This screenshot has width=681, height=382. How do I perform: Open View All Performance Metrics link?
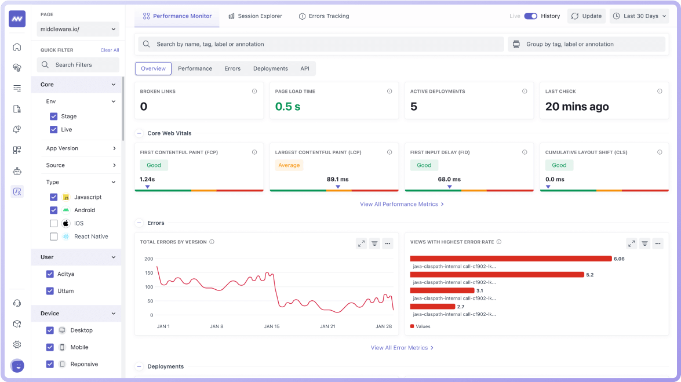click(x=402, y=204)
